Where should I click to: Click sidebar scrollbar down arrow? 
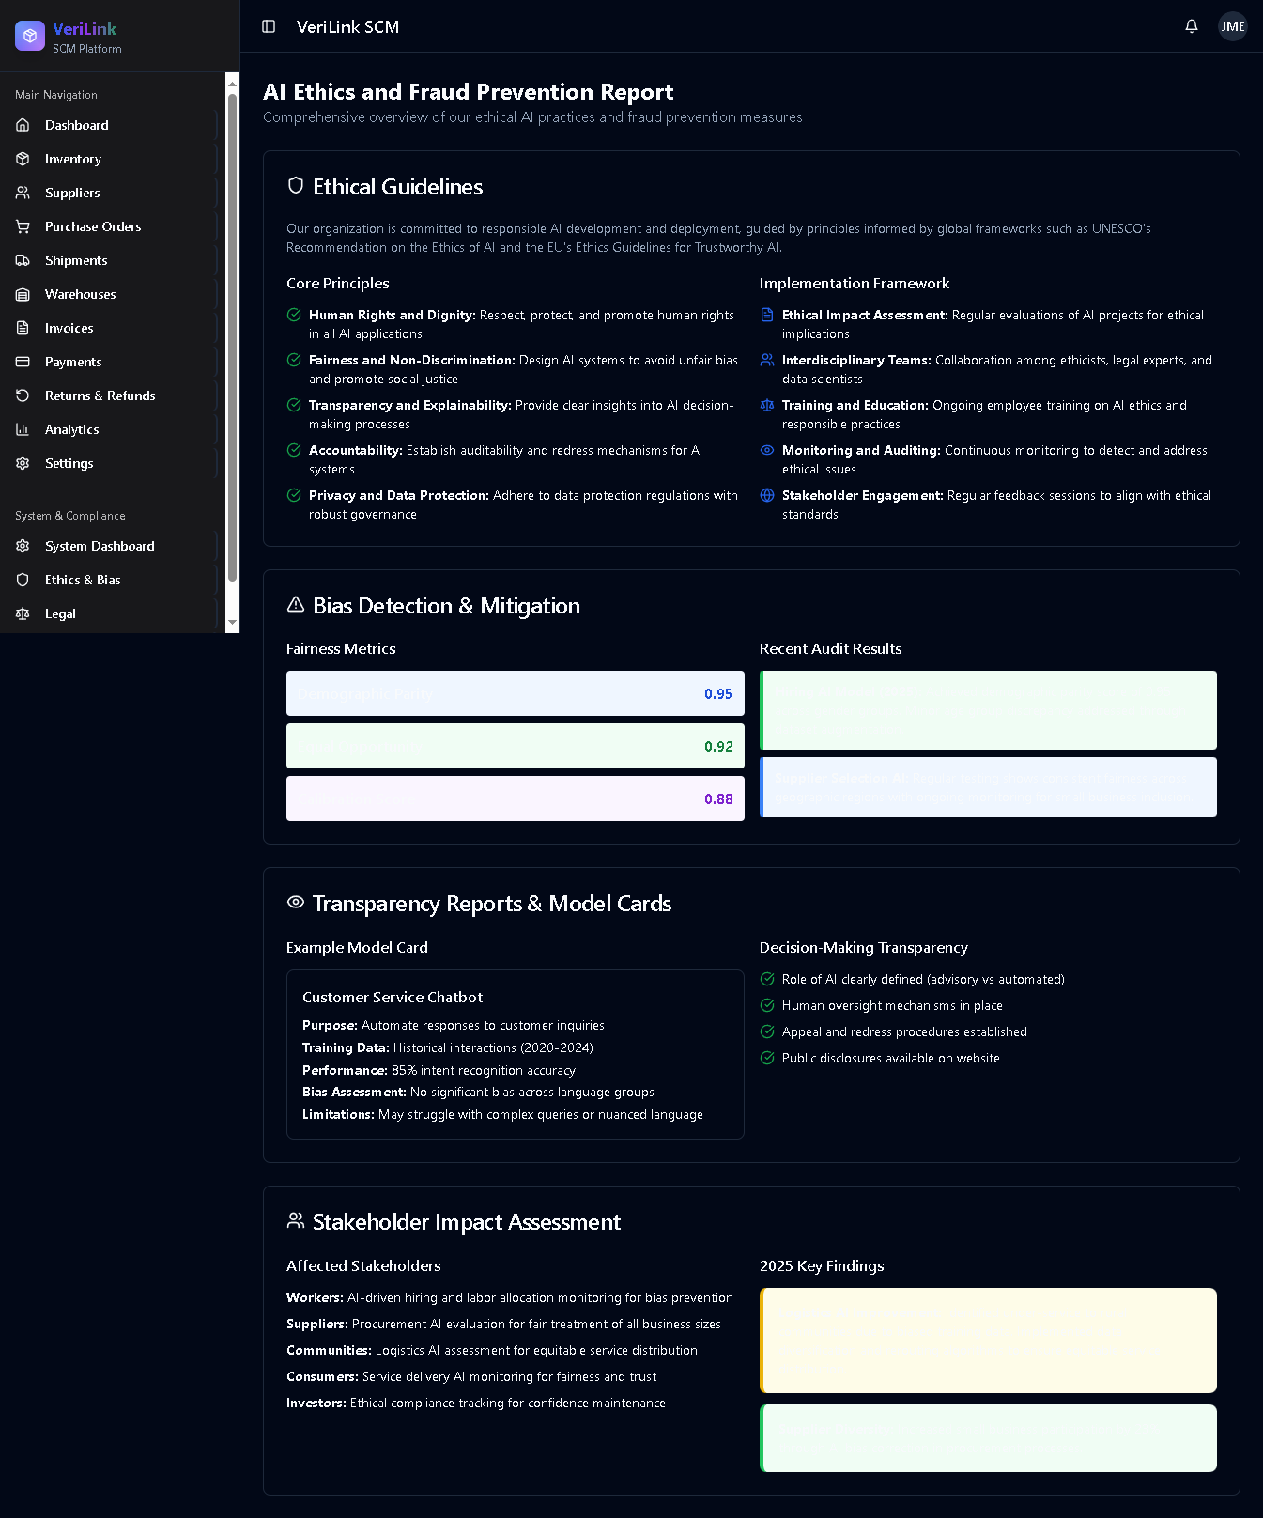(233, 623)
